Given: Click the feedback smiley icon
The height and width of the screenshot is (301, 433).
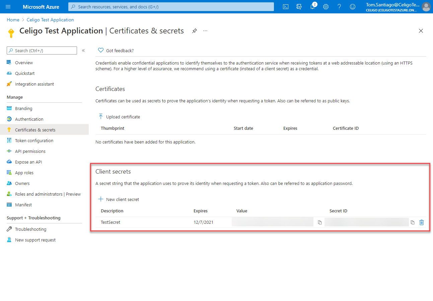Looking at the screenshot, I should [352, 7].
